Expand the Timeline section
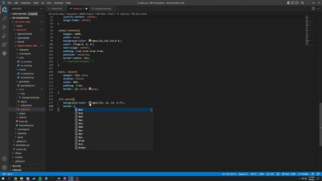This screenshot has width=322, height=181. click(17, 170)
